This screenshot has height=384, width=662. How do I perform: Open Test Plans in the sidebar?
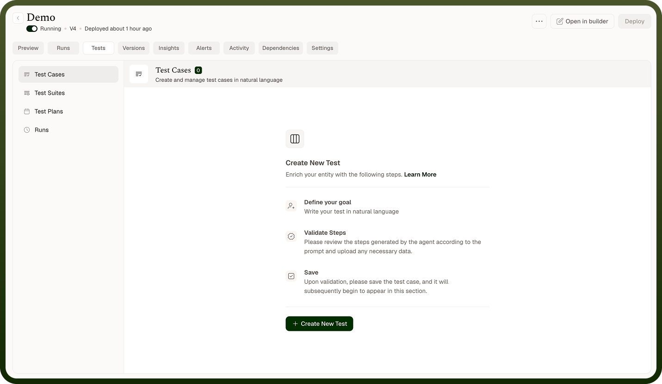point(68,111)
